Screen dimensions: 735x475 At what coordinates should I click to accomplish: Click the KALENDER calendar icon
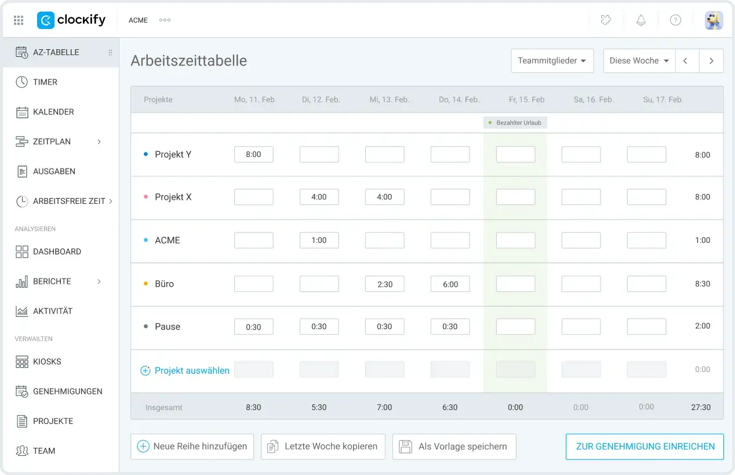[22, 112]
